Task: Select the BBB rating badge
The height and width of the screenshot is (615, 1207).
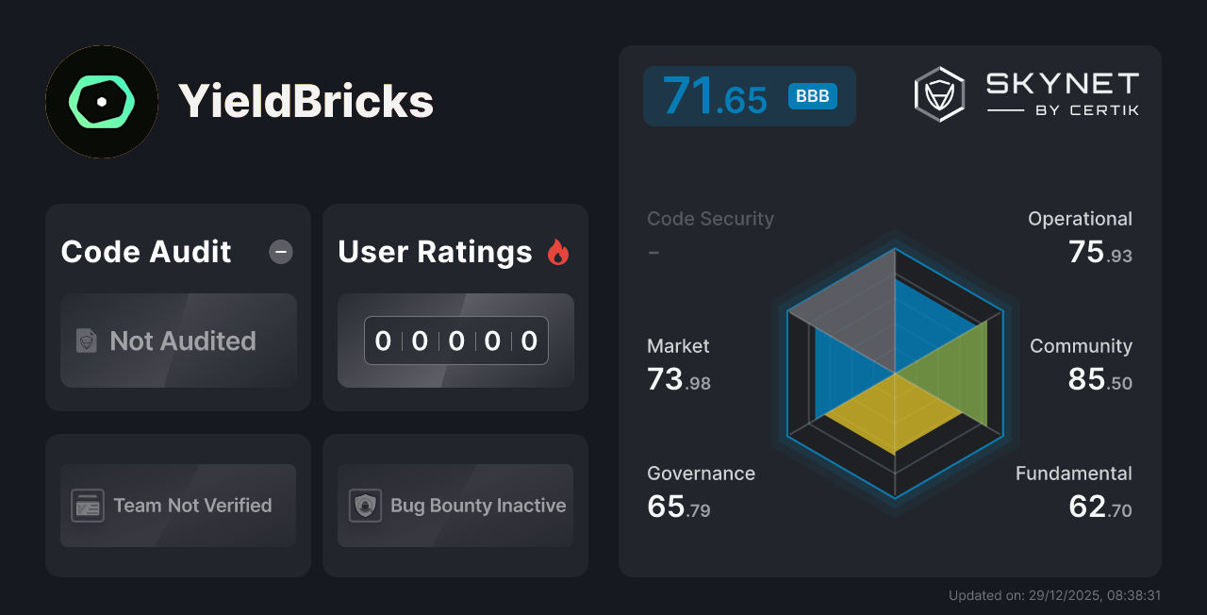Action: tap(812, 95)
